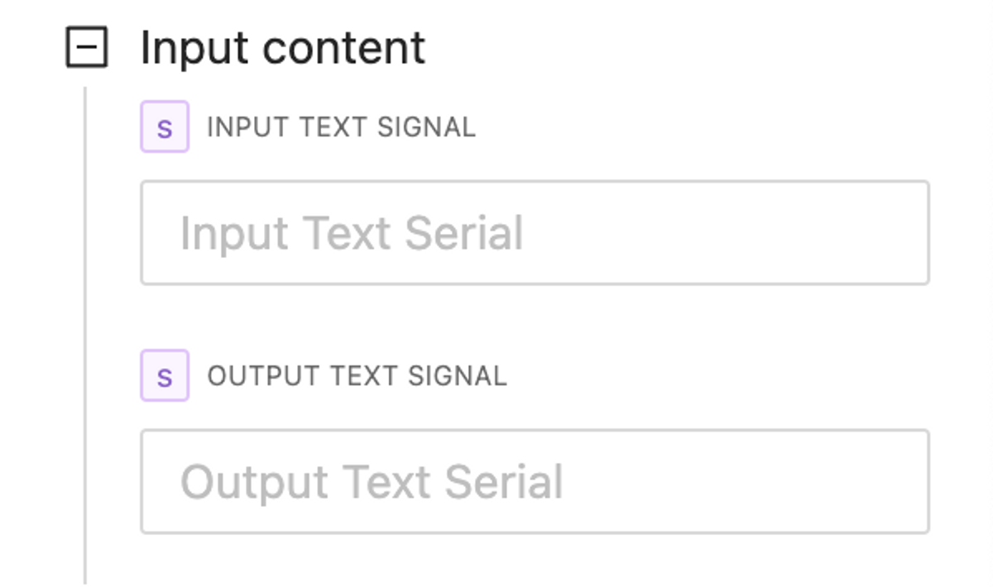Focus the Input Text Serial field
The height and width of the screenshot is (587, 993).
(535, 233)
